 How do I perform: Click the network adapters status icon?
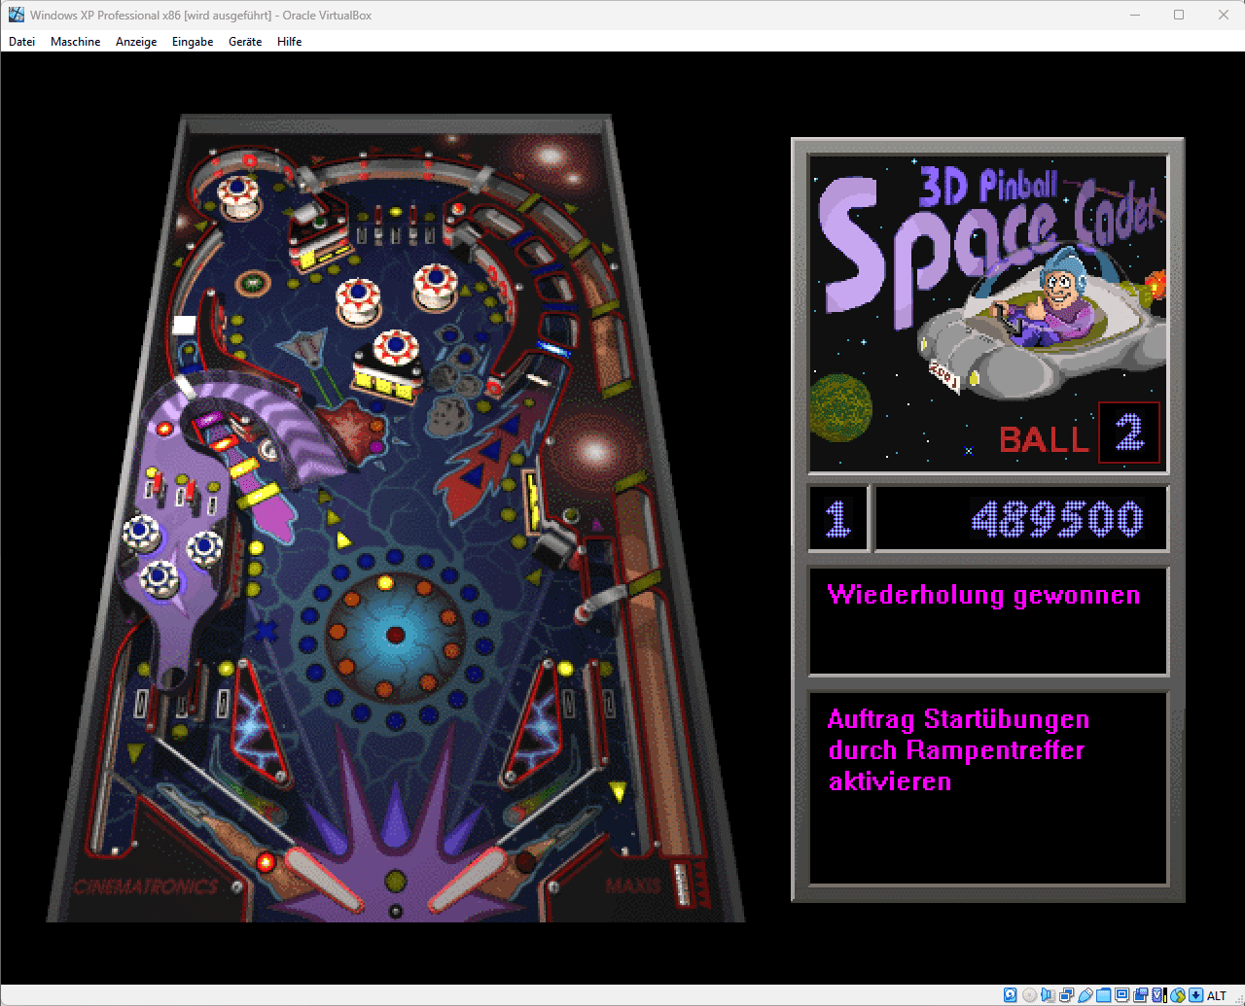click(1066, 995)
